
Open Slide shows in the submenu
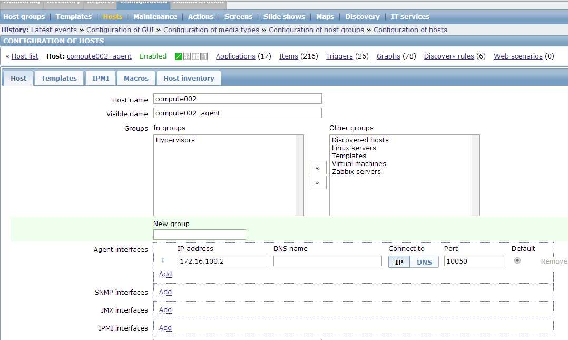click(x=284, y=17)
